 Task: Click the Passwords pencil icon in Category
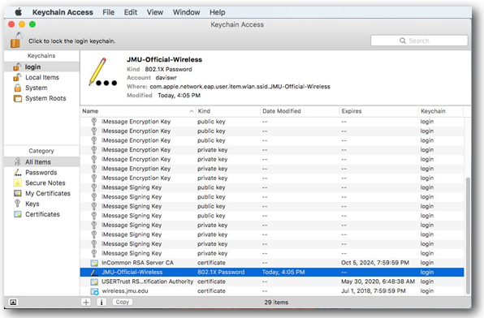click(18, 173)
